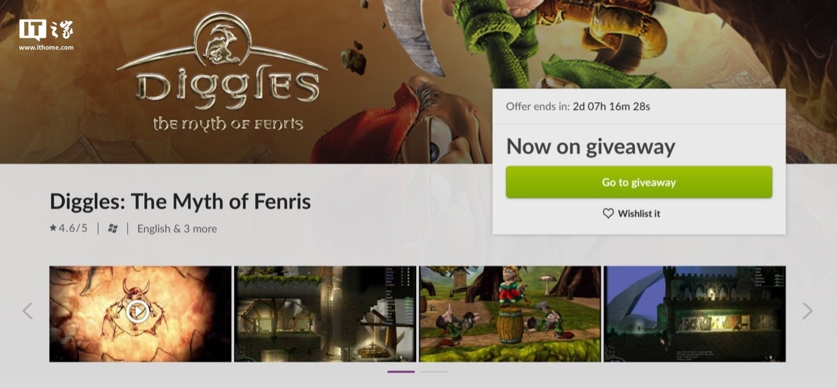Image resolution: width=837 pixels, height=388 pixels.
Task: Click the green Go to giveaway button
Action: (x=639, y=182)
